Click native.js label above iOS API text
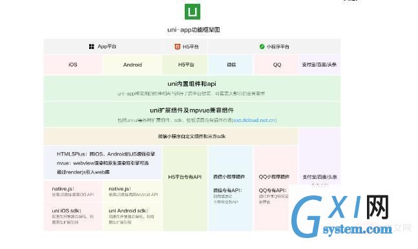 click(63, 189)
